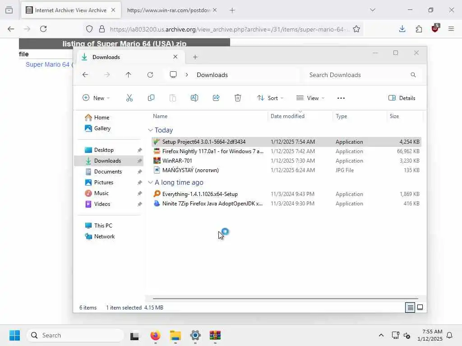This screenshot has width=462, height=346.
Task: Click the Share icon in Explorer toolbar
Action: point(216,98)
